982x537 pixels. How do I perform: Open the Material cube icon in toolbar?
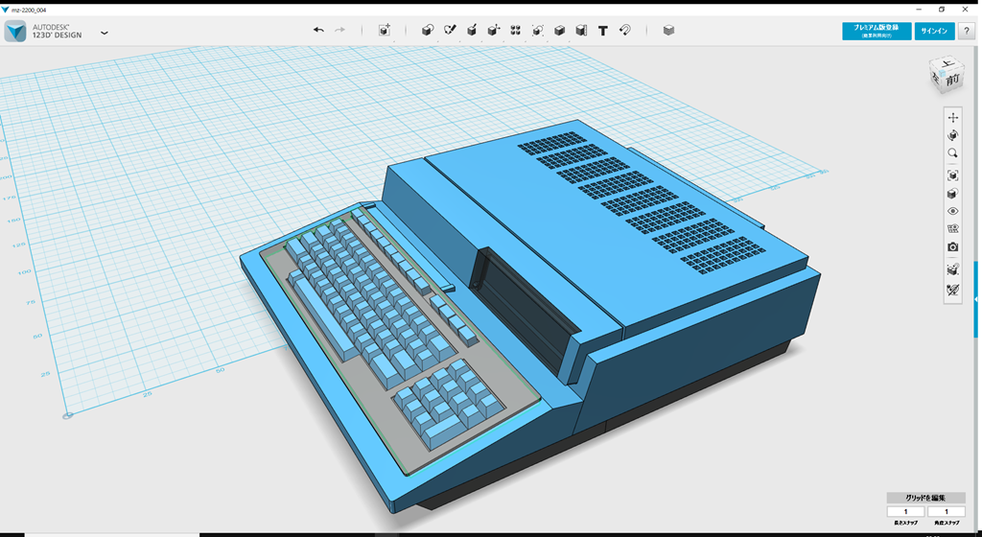click(x=668, y=31)
